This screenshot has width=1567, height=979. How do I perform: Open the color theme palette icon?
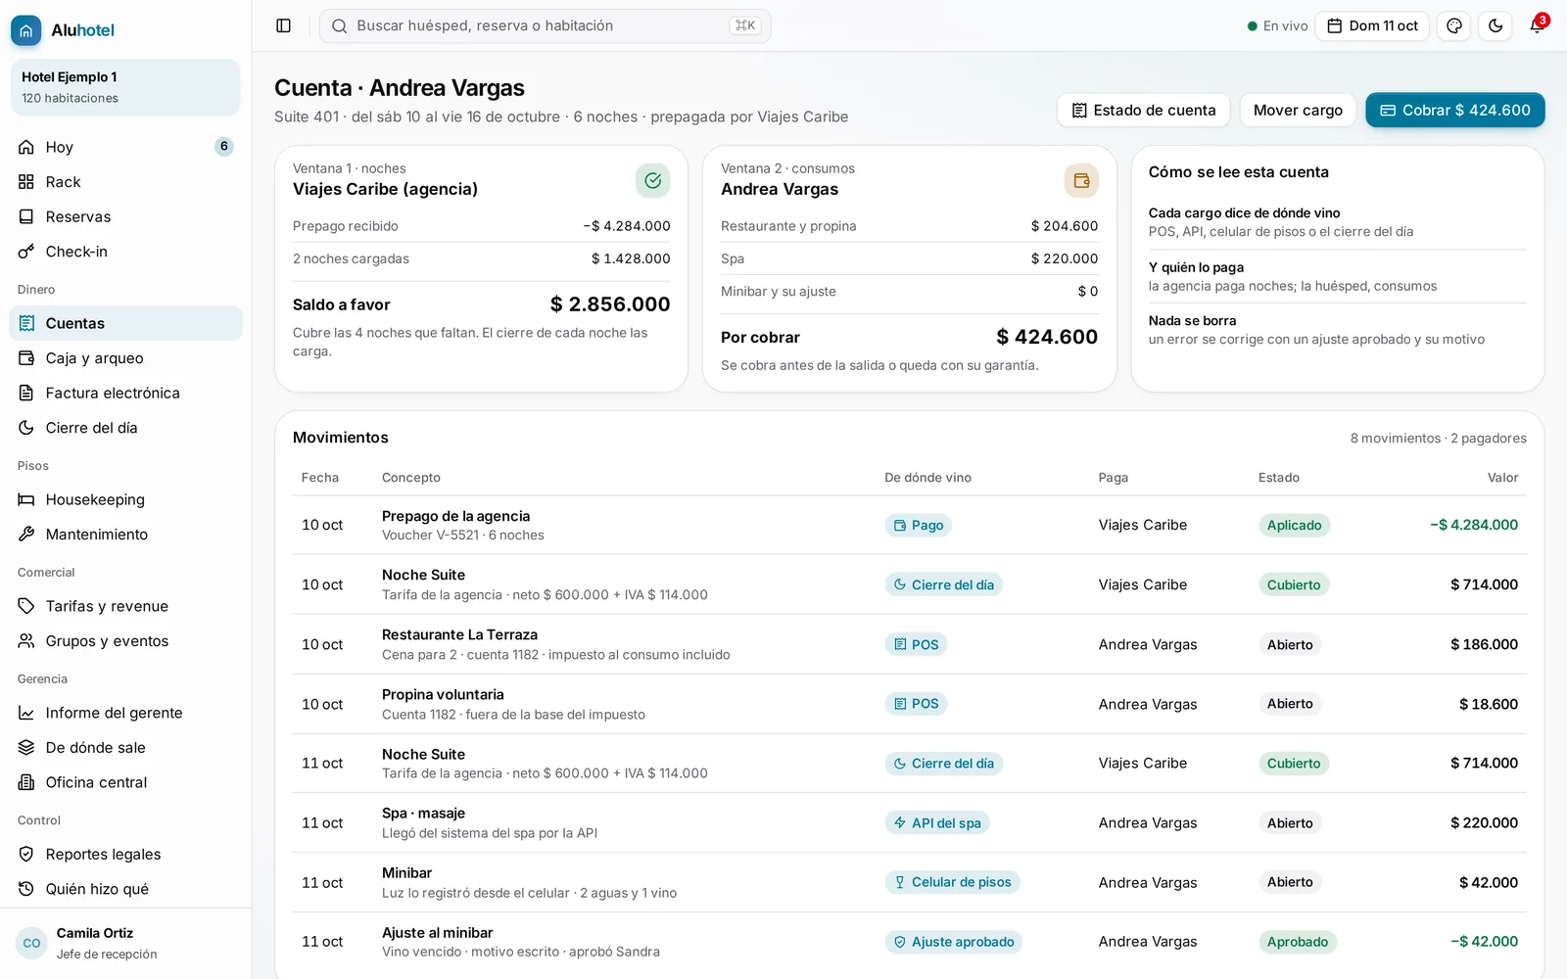tap(1454, 26)
